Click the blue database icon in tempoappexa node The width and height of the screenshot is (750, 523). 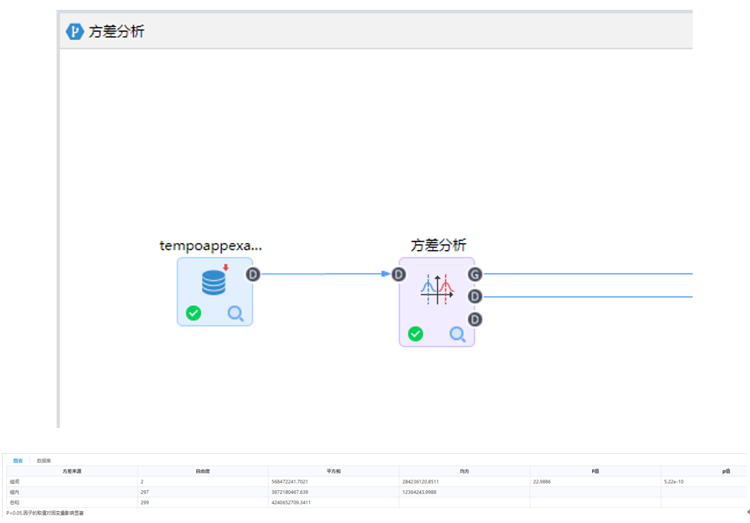[214, 283]
